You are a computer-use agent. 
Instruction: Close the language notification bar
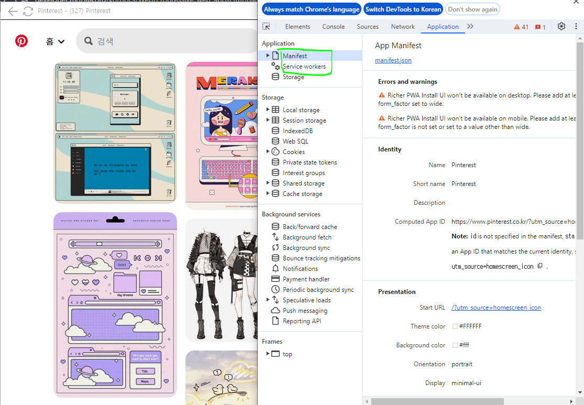[x=576, y=2]
